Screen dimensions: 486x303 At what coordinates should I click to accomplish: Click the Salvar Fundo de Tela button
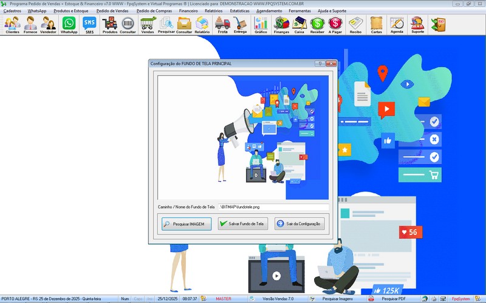[x=242, y=224]
